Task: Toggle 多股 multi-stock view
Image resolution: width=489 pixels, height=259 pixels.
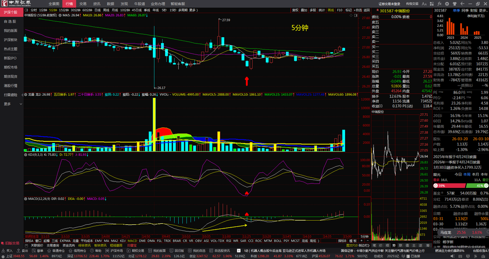Action: pyautogui.click(x=313, y=10)
